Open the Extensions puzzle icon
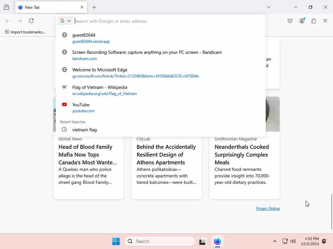The width and height of the screenshot is (333, 249). click(x=314, y=21)
